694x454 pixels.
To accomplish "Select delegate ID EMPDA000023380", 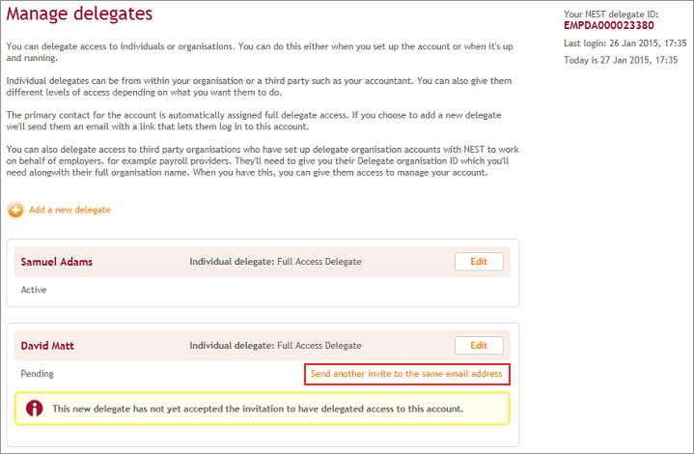I will [x=609, y=25].
